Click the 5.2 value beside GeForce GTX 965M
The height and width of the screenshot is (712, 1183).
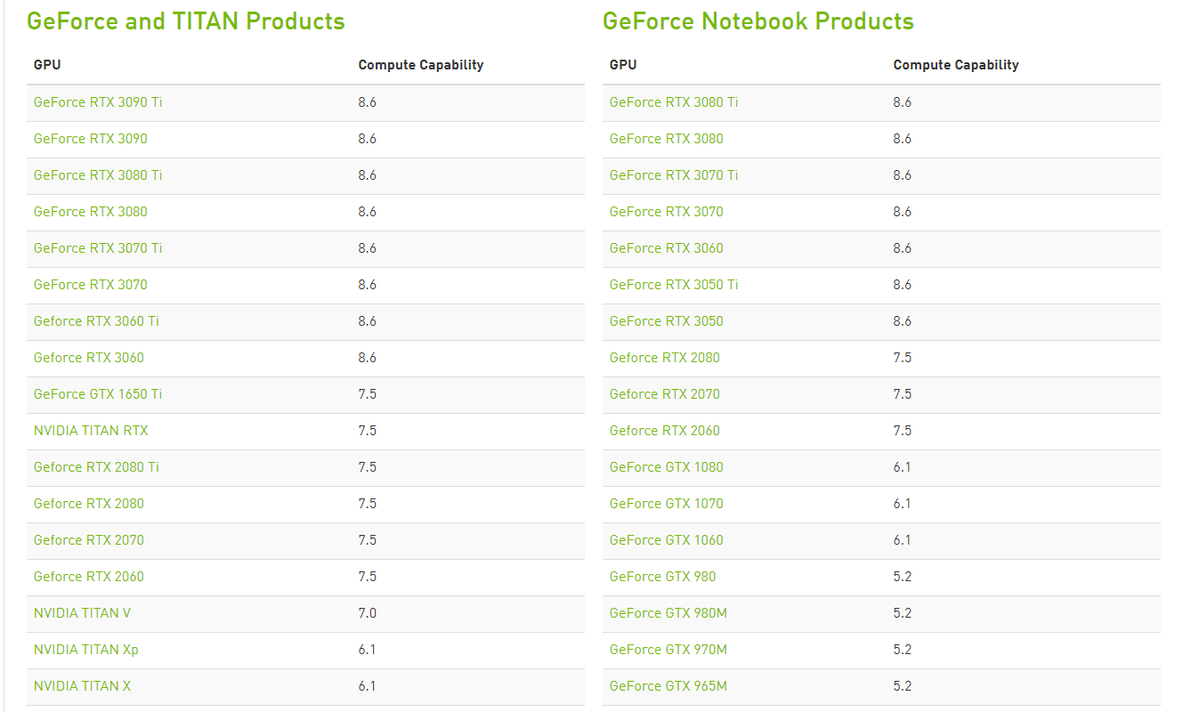pyautogui.click(x=903, y=686)
